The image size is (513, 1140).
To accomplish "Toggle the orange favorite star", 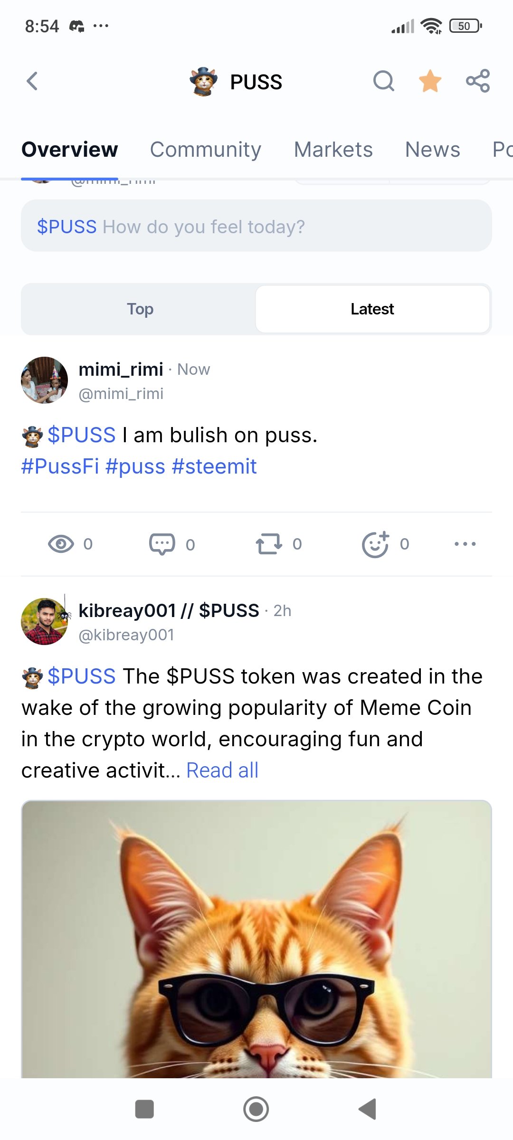I will [x=430, y=81].
